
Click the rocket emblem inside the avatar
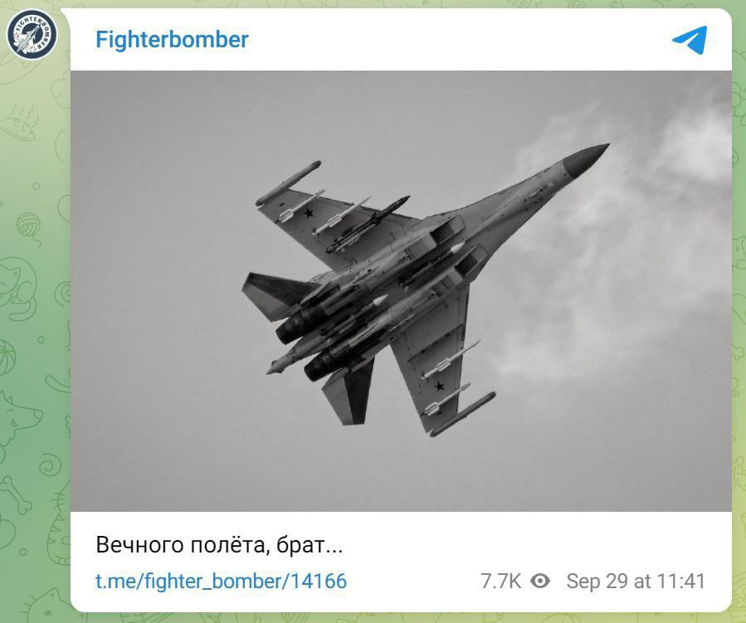point(27,37)
